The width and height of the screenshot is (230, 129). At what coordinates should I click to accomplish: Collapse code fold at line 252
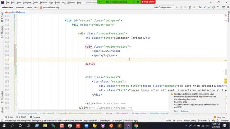pyautogui.click(x=17, y=77)
